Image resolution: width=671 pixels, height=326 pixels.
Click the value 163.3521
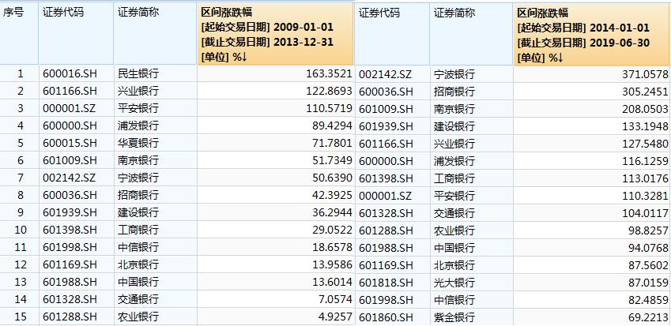pos(329,74)
